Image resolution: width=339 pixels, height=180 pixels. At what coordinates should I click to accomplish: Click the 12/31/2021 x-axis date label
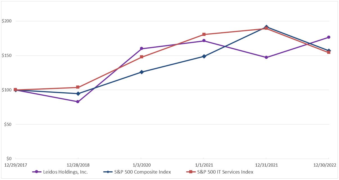click(x=266, y=165)
